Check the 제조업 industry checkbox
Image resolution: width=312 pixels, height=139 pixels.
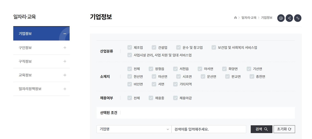point(129,47)
